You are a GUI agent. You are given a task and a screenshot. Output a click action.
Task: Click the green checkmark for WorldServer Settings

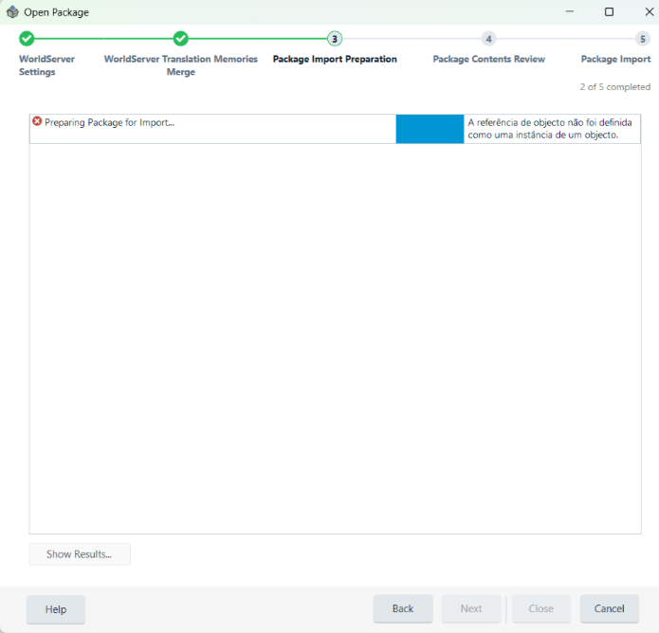click(x=27, y=39)
